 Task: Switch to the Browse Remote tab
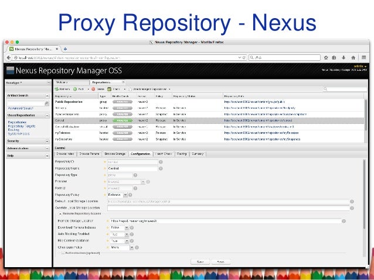(x=89, y=154)
